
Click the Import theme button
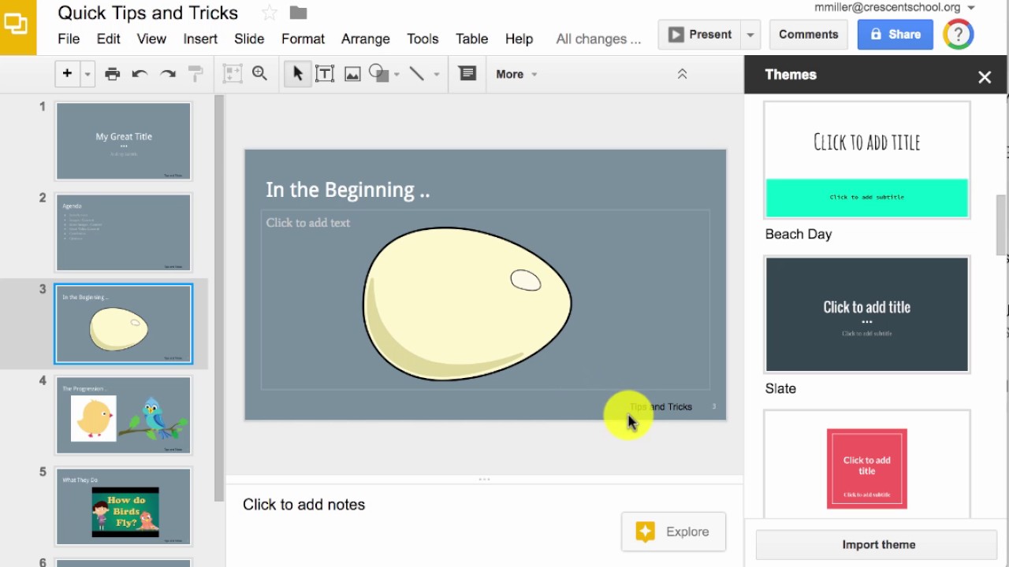(x=878, y=544)
